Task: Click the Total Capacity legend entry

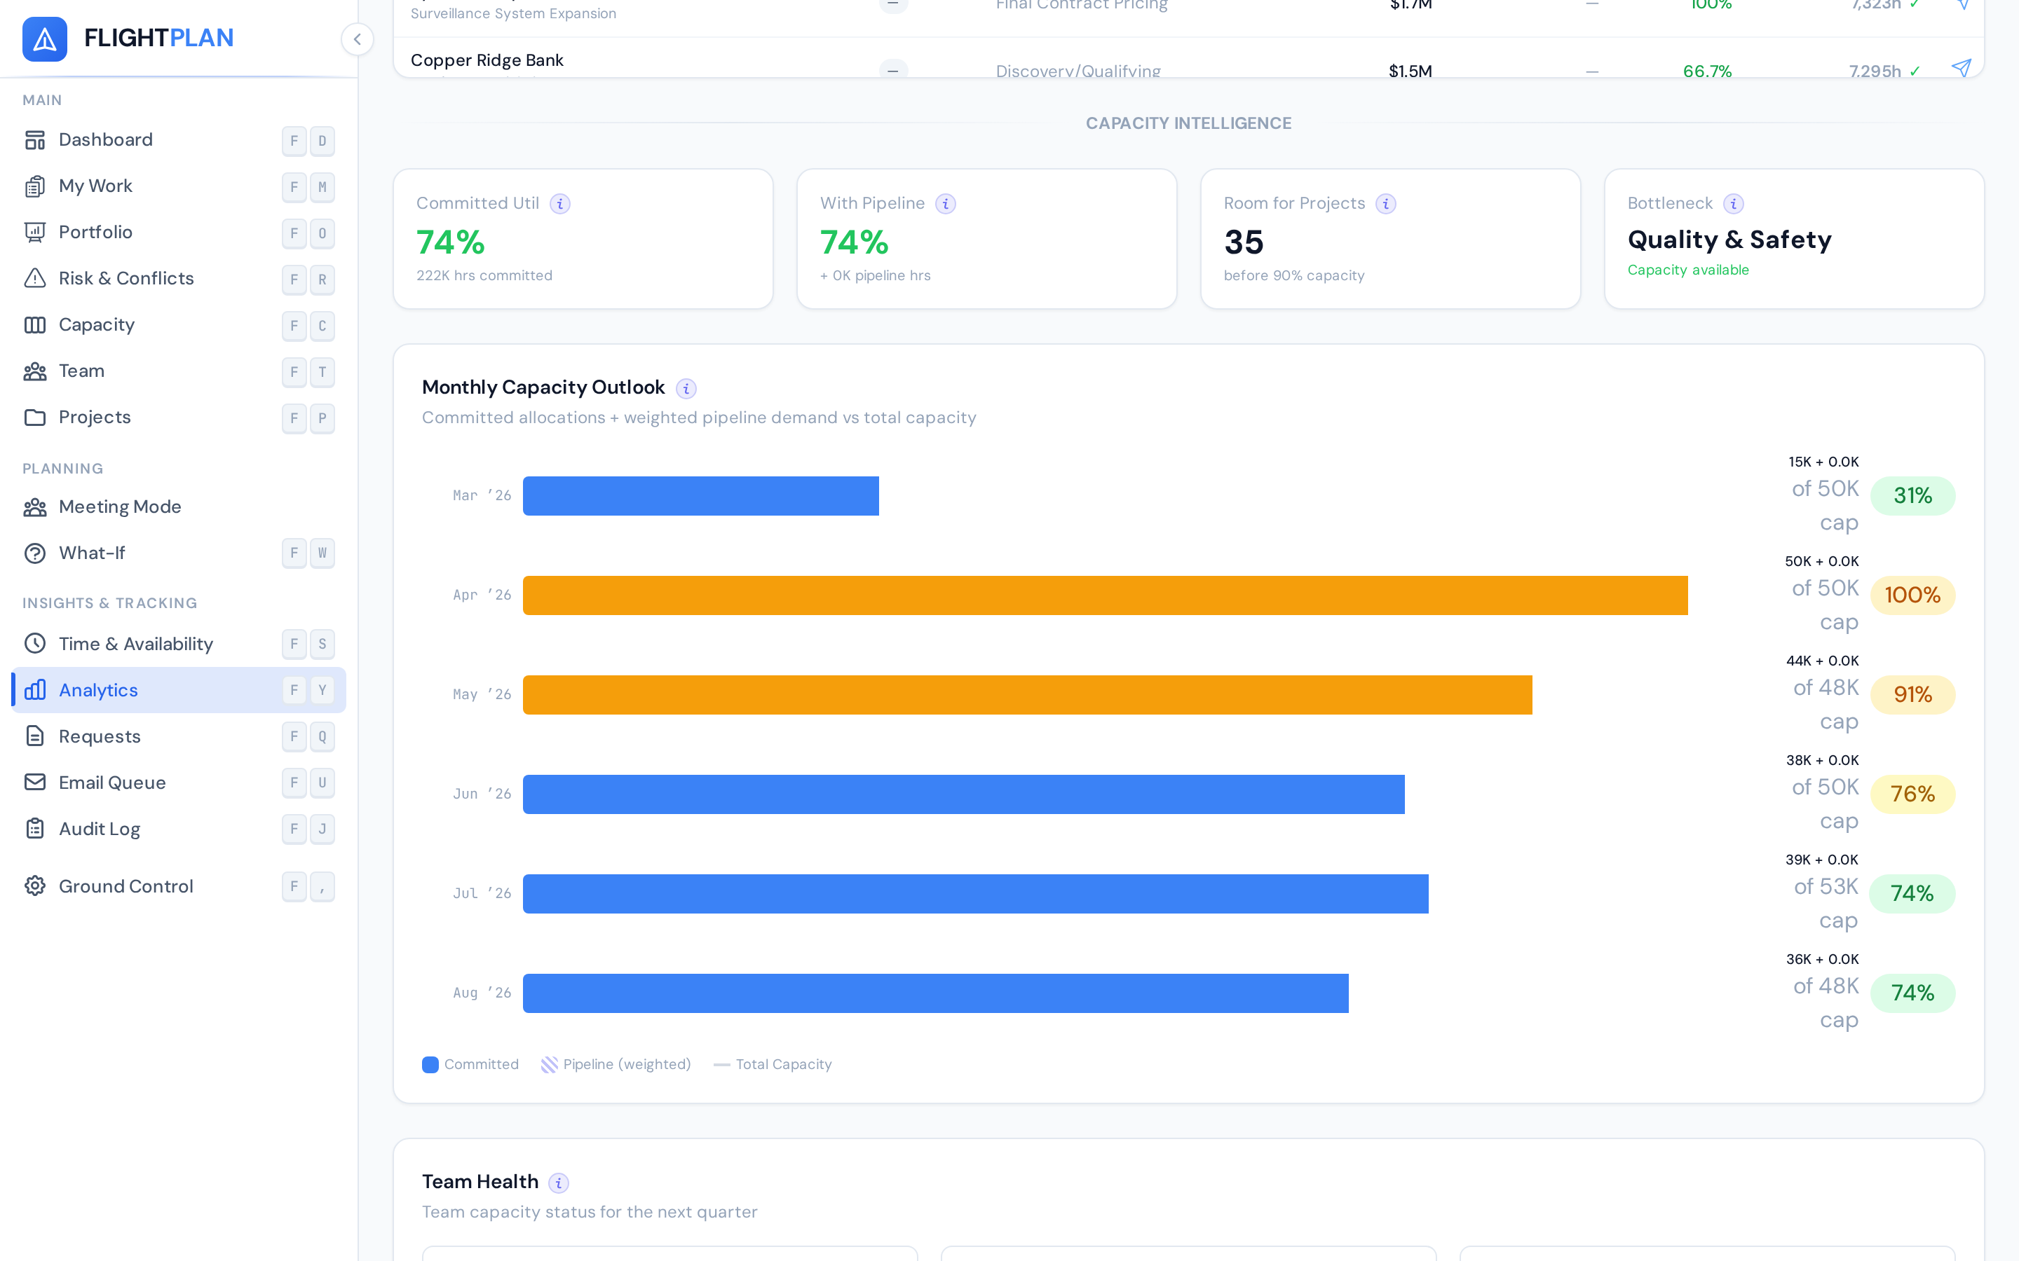Action: coord(773,1065)
